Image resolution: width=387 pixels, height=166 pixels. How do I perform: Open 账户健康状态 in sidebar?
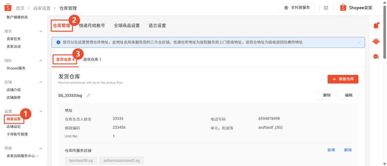pyautogui.click(x=17, y=17)
